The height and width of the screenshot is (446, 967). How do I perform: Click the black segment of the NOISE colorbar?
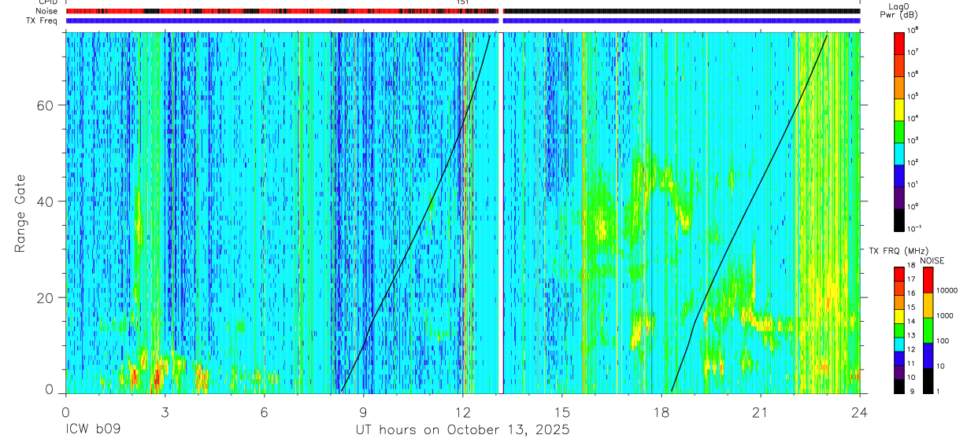(929, 381)
